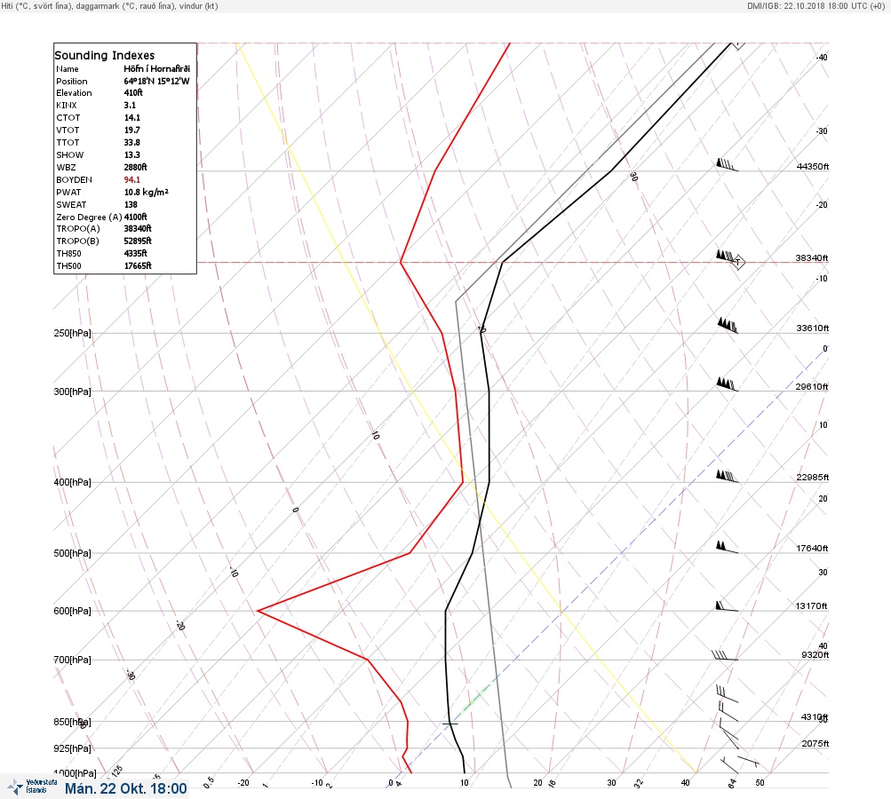Click the 925[hPa] pressure label

(72, 748)
